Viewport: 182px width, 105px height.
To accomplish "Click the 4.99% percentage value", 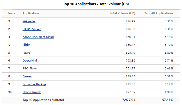I will tap(169, 92).
